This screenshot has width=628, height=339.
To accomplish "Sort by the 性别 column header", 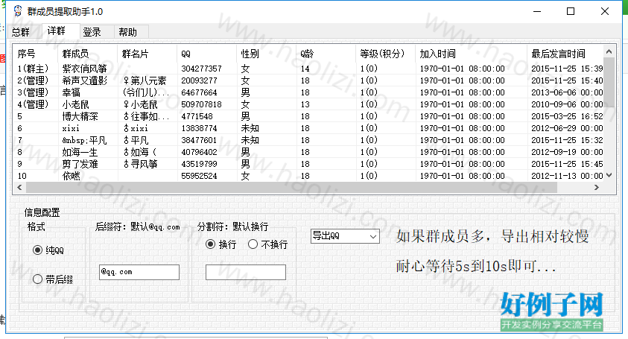I will coord(267,54).
